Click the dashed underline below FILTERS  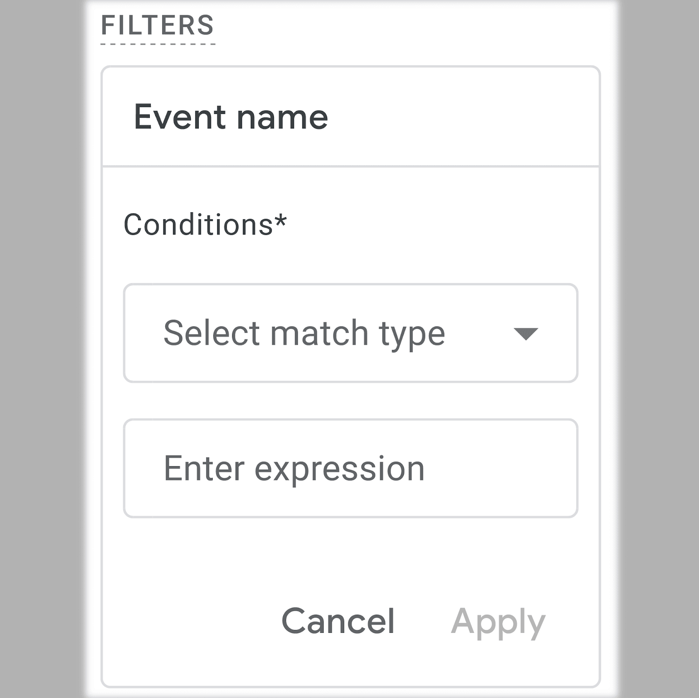[x=157, y=44]
